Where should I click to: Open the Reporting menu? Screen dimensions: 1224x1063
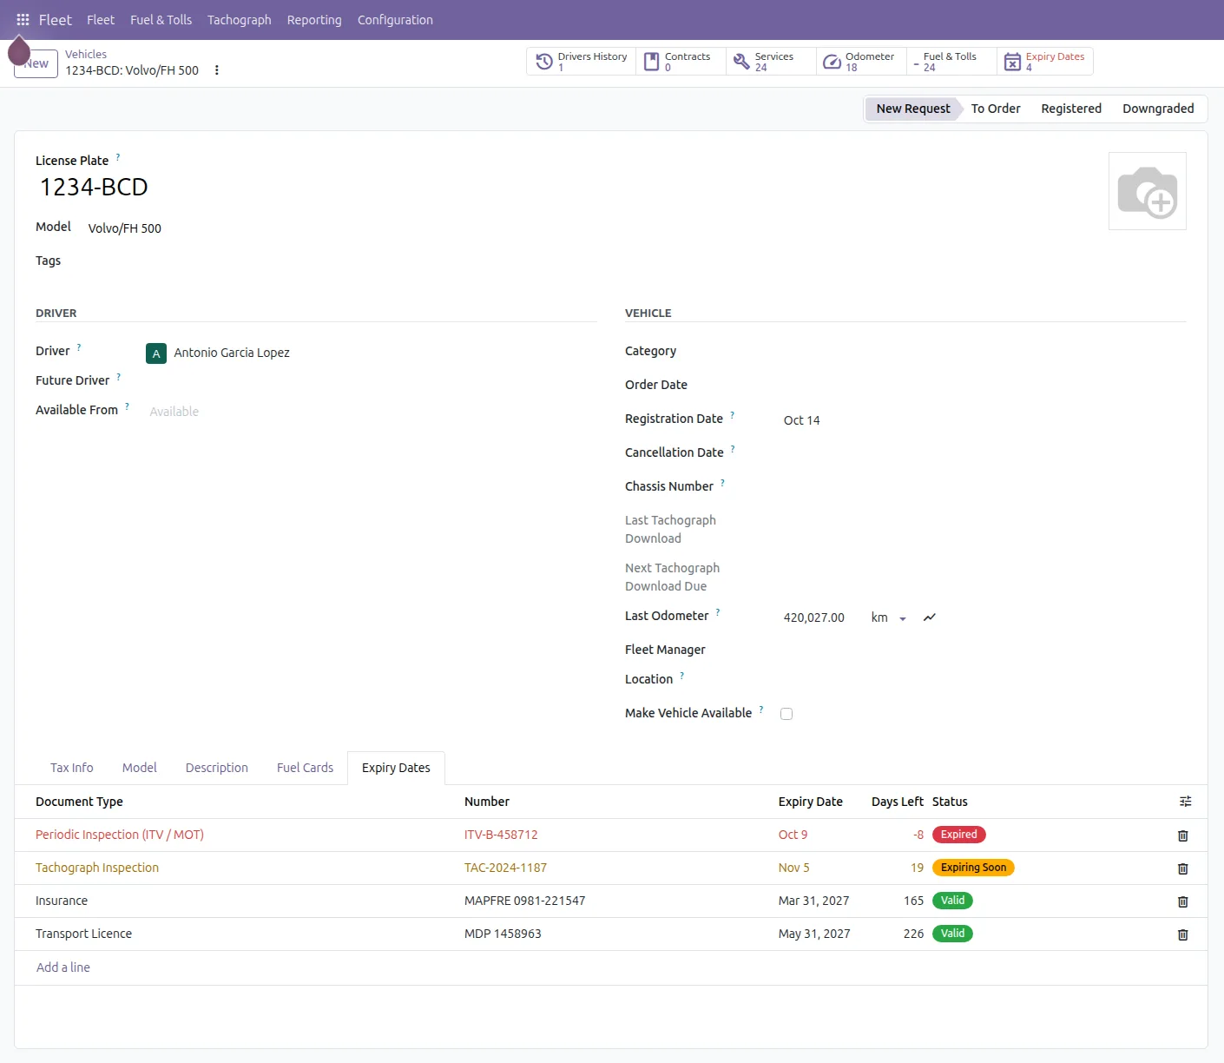click(x=314, y=20)
